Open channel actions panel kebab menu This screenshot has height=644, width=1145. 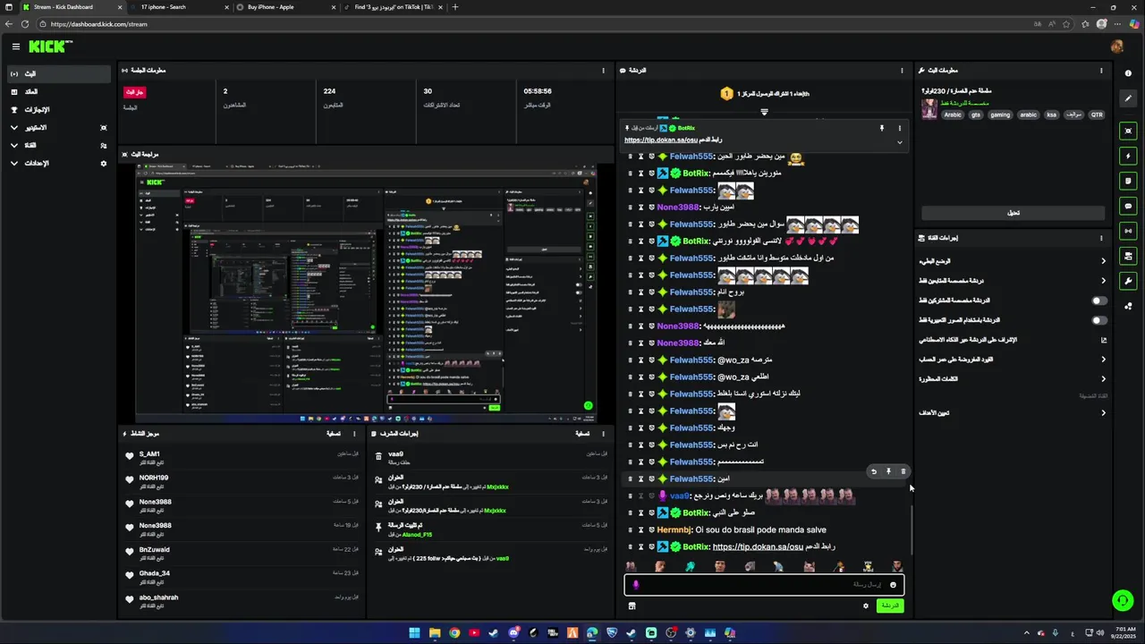[x=1101, y=238]
